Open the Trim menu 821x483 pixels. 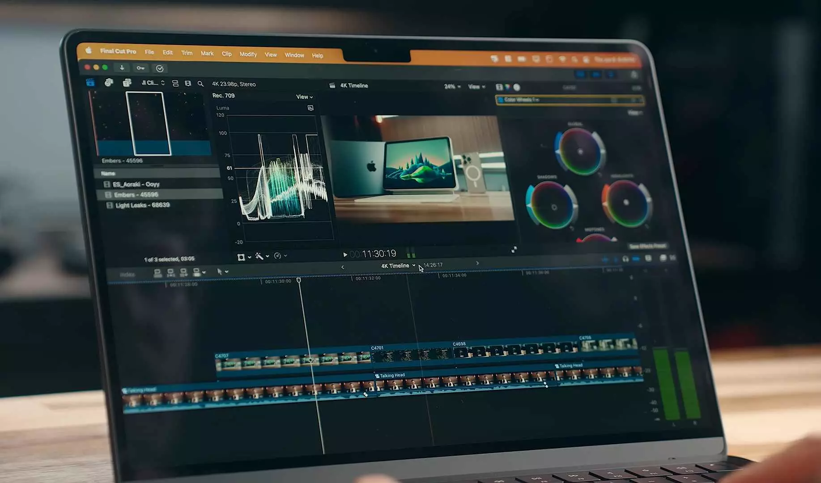pyautogui.click(x=187, y=53)
